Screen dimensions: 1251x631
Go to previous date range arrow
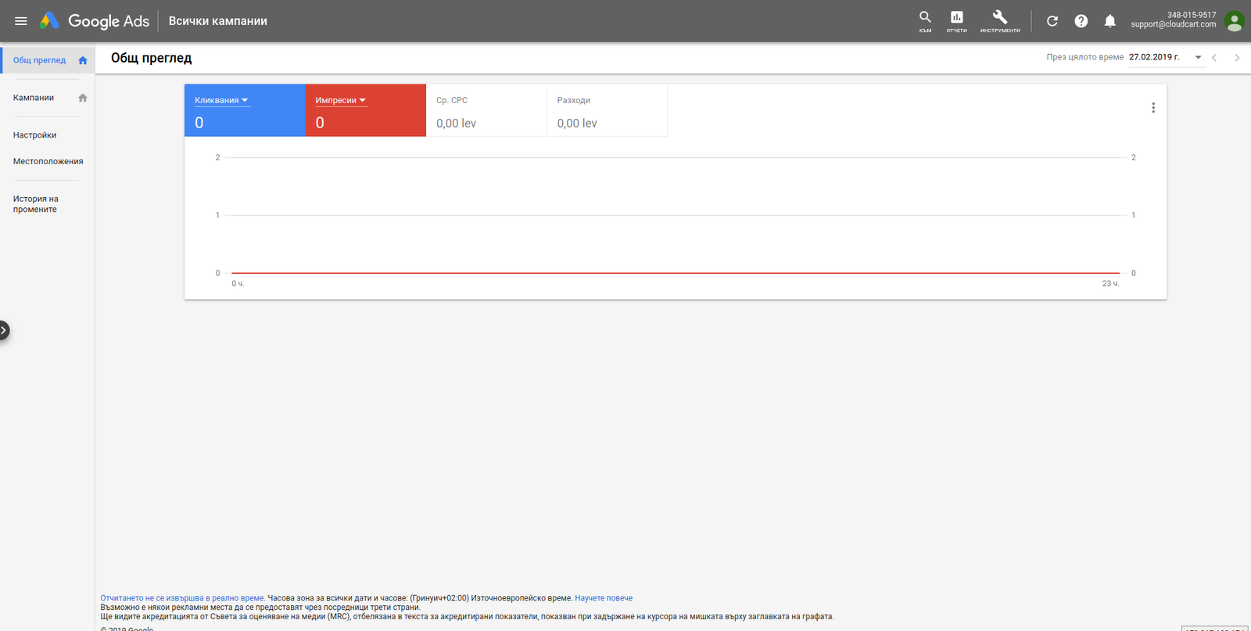pos(1214,58)
